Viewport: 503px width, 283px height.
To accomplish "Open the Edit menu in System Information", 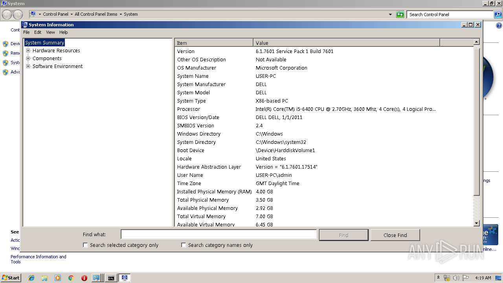I will pos(38,32).
